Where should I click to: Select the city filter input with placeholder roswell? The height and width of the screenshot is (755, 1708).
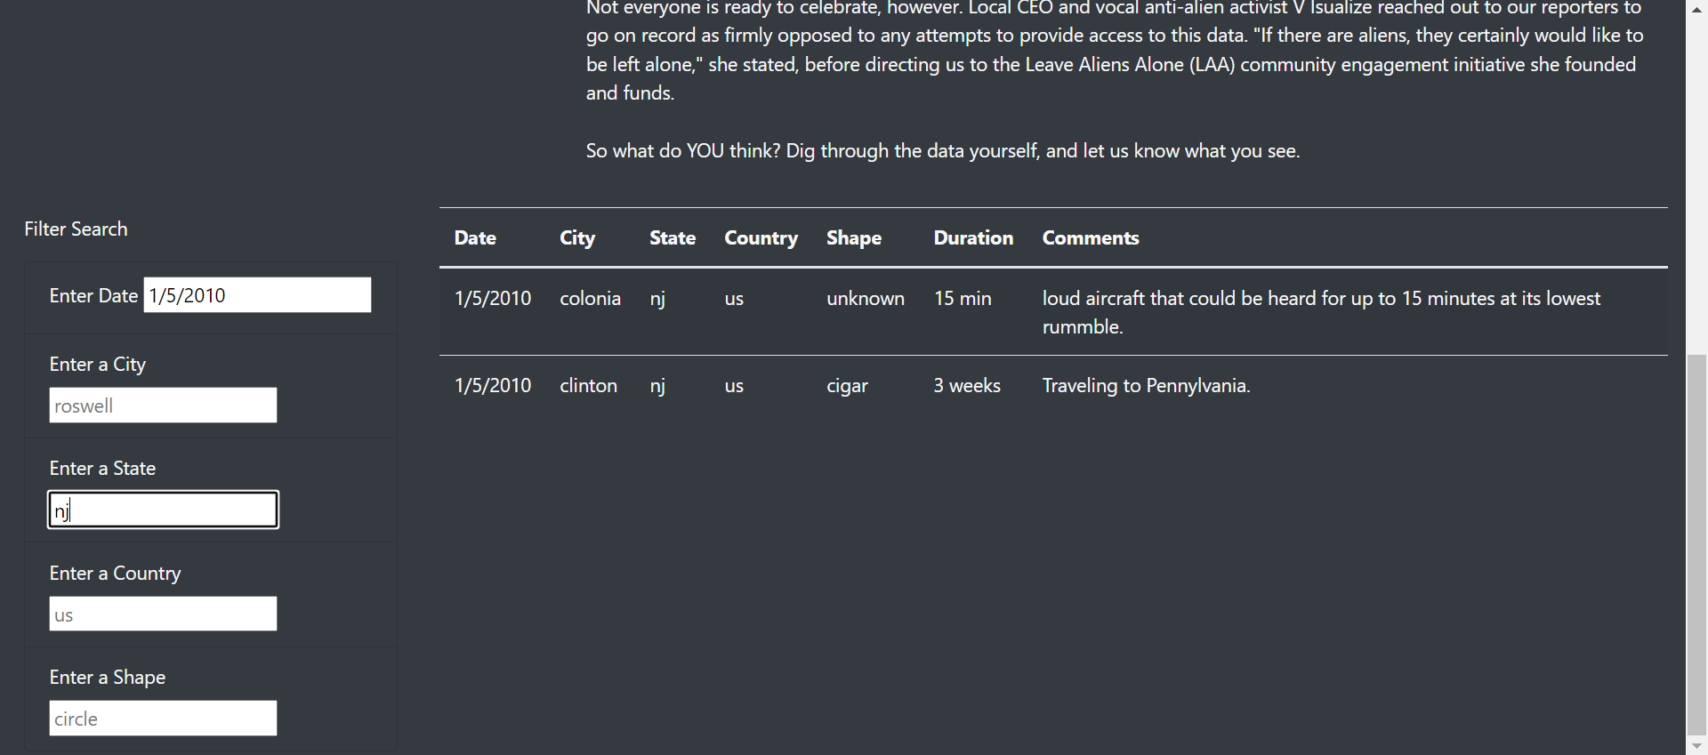[x=163, y=405]
